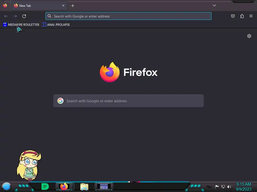Reload the current page
257x192 pixels.
24,16
